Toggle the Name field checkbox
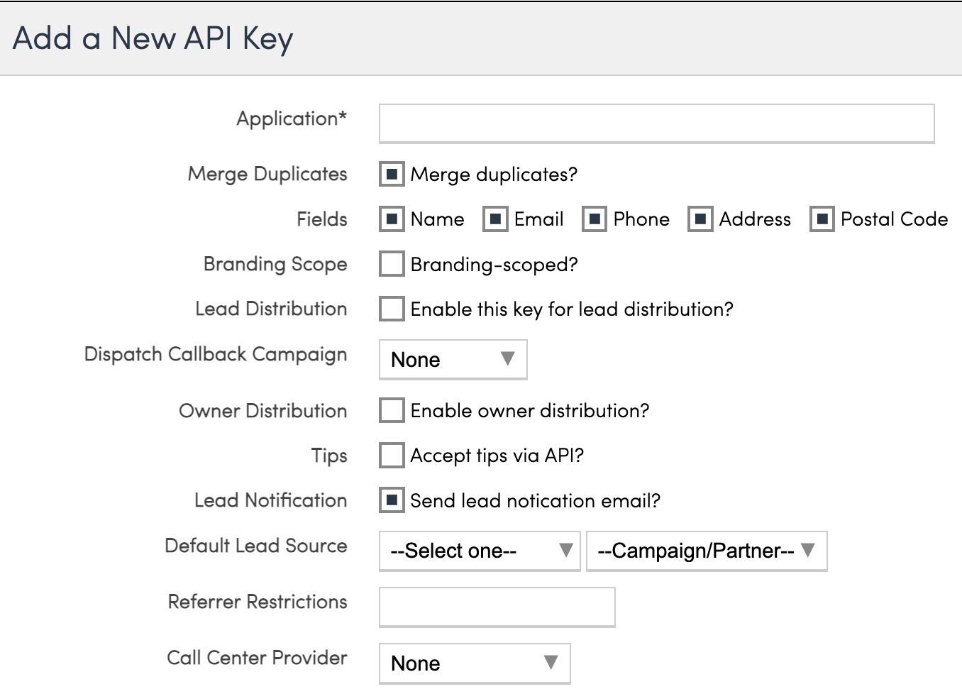Image resolution: width=962 pixels, height=694 pixels. [x=392, y=219]
